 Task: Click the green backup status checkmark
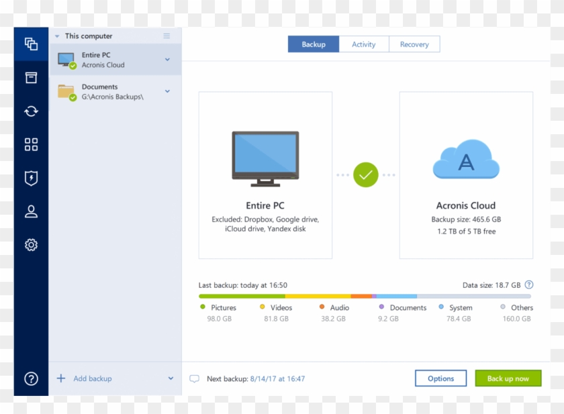(x=365, y=175)
